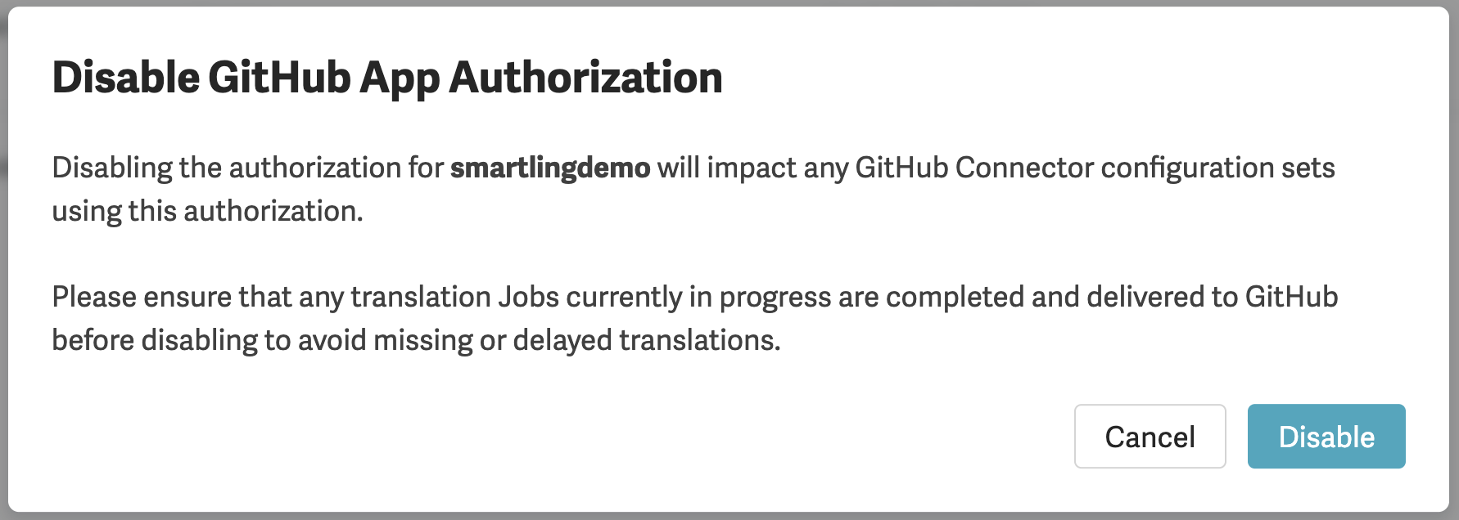Image resolution: width=1459 pixels, height=520 pixels.
Task: Click the Disable button
Action: pos(1326,437)
